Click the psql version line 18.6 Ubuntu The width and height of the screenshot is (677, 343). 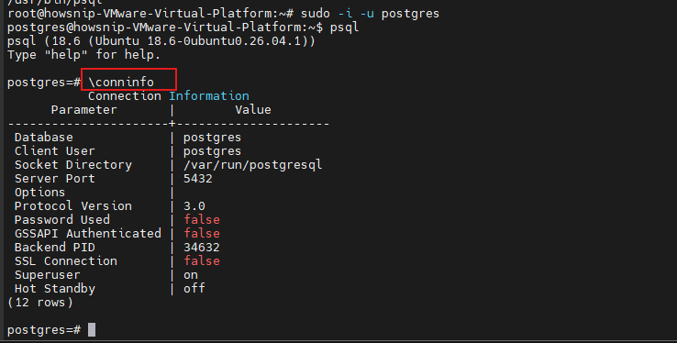(161, 41)
